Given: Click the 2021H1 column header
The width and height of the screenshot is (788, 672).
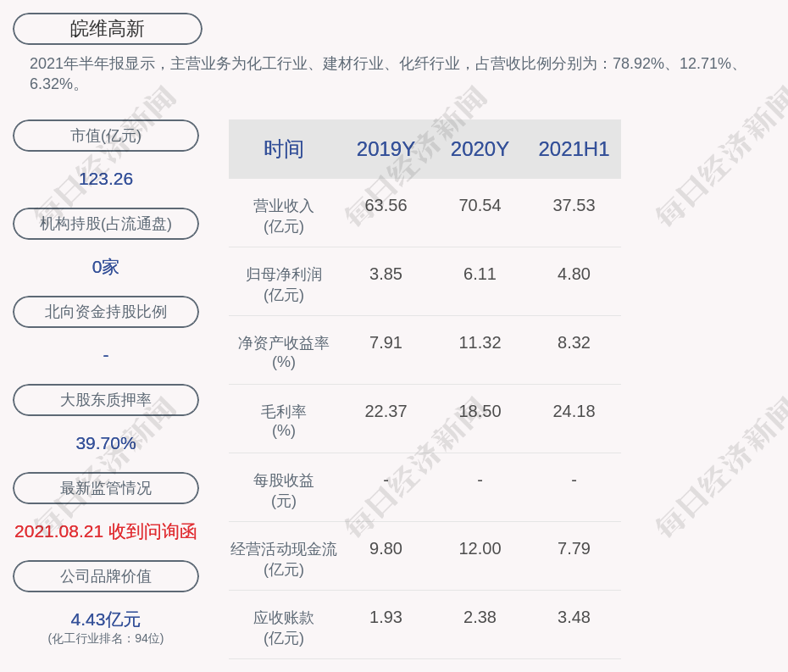Looking at the screenshot, I should (574, 149).
